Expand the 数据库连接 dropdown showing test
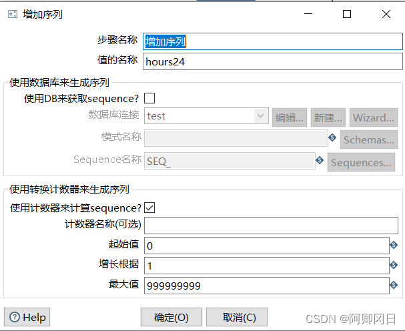405x331 pixels. 260,116
